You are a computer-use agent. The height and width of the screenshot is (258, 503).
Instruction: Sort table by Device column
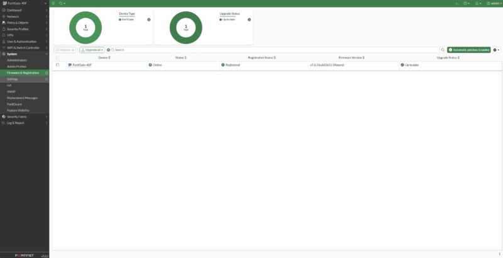coord(104,58)
